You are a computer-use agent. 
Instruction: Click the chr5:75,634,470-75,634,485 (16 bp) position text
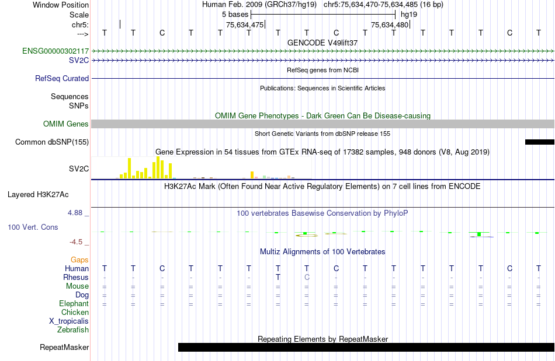coord(383,5)
